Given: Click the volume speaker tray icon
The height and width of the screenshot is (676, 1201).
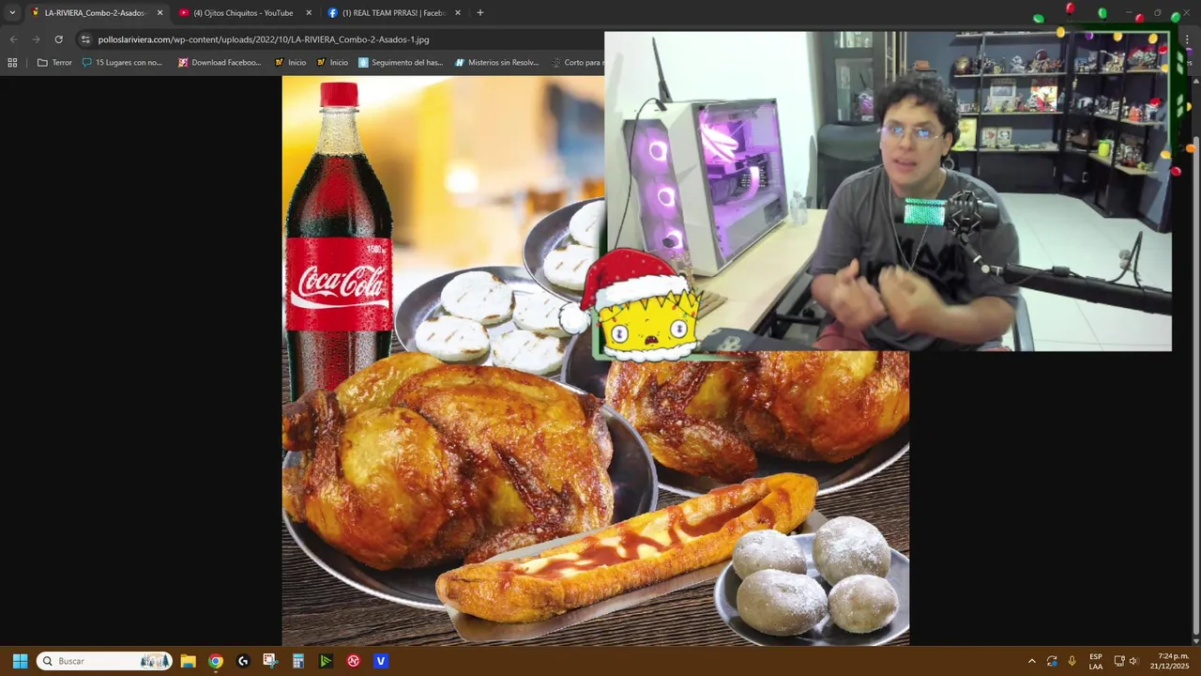Looking at the screenshot, I should [1133, 661].
